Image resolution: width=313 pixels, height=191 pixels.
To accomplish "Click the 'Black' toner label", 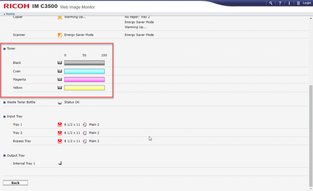I will pyautogui.click(x=17, y=63).
